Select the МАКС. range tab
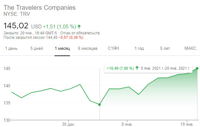 [x=191, y=49]
